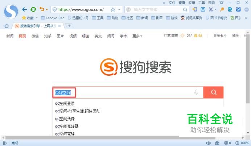Close the 搜狗搜索引擎 tab
Viewport: 251px width, 146px height.
click(59, 26)
